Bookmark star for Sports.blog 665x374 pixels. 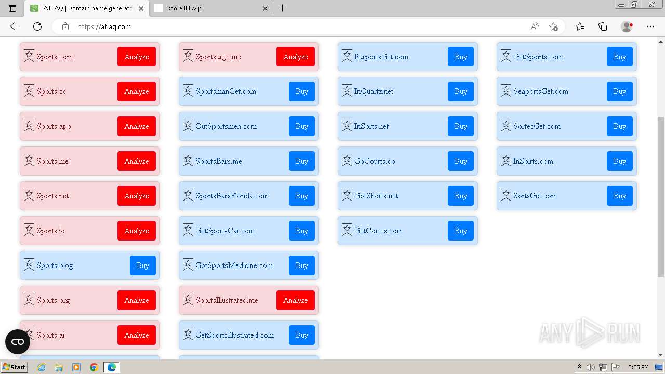click(x=29, y=264)
